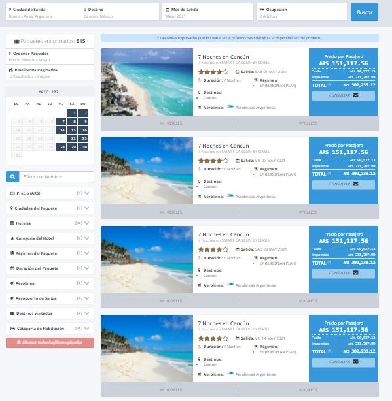The width and height of the screenshot is (392, 401).
Task: Click the star rating of the second package
Action: pos(213,161)
